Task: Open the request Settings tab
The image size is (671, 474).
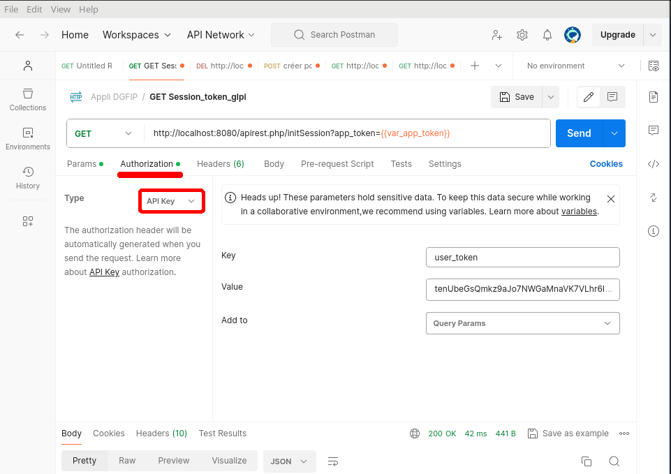Action: 445,164
